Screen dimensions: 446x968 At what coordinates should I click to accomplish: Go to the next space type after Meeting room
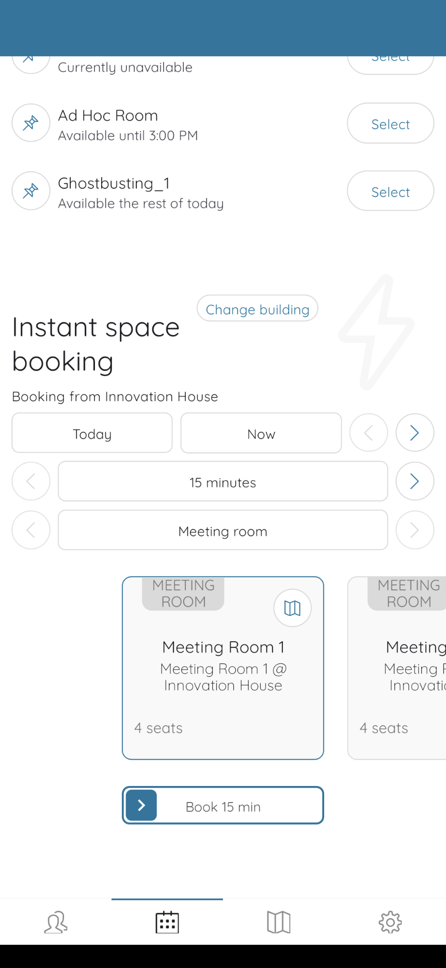coord(415,530)
